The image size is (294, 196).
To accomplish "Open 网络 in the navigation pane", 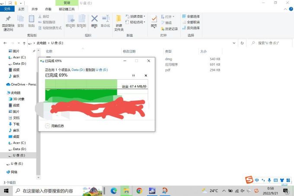I will [12, 172].
